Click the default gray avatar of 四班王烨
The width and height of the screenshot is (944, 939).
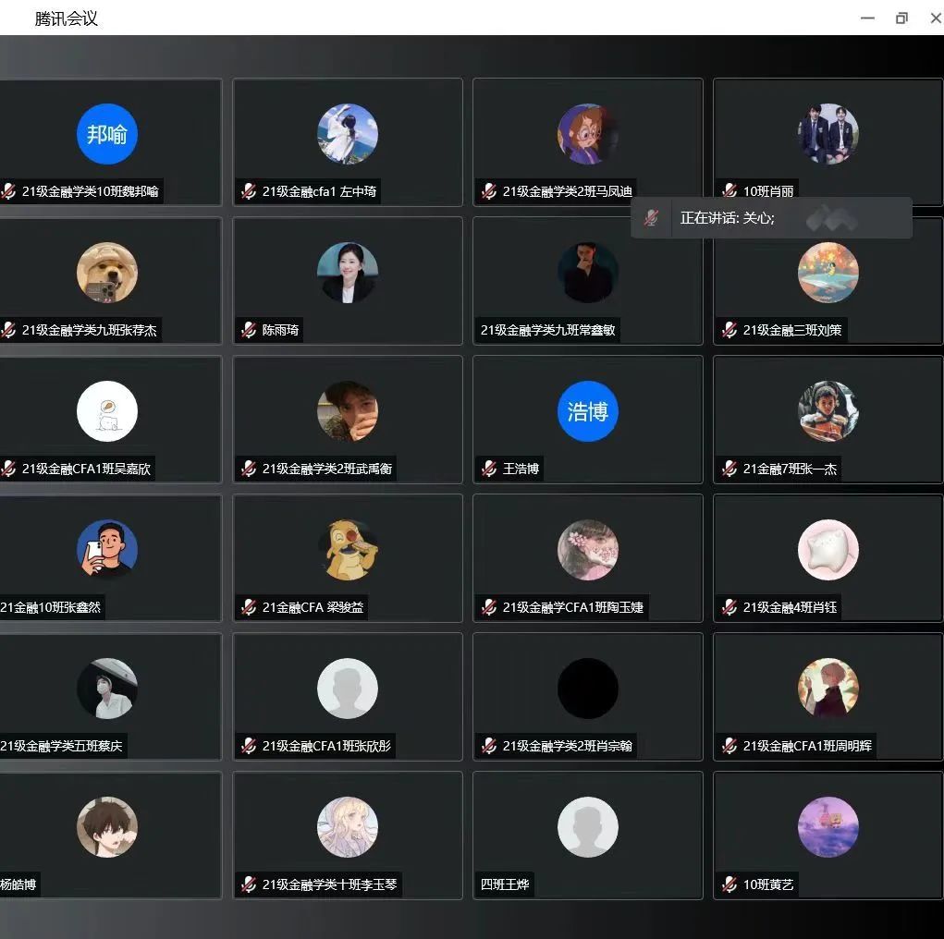[588, 827]
